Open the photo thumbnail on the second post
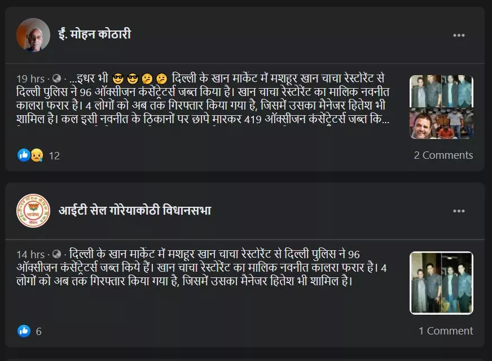 (441, 283)
